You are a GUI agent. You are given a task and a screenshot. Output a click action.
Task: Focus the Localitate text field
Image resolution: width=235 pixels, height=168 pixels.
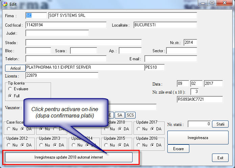click(165, 25)
